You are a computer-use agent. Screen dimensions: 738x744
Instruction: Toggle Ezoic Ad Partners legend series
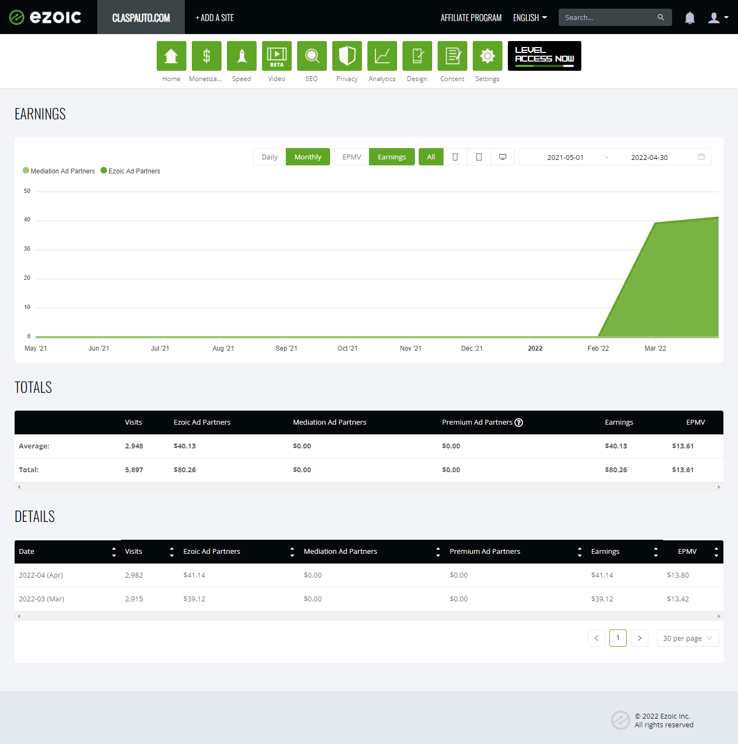(x=131, y=171)
